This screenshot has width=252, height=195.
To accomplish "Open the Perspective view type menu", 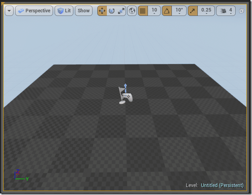I will click(x=34, y=11).
